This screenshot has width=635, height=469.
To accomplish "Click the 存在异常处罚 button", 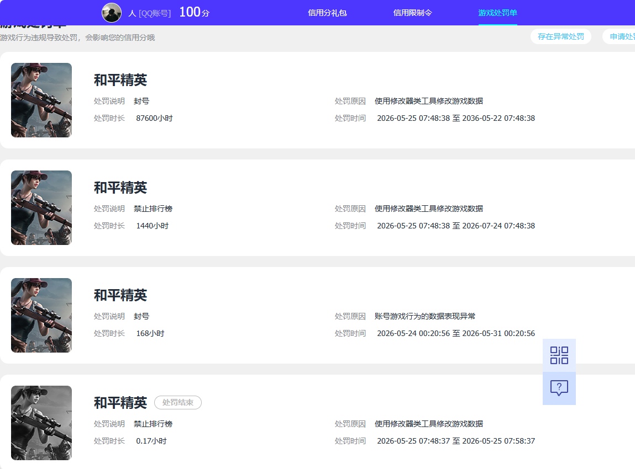I will (x=561, y=36).
